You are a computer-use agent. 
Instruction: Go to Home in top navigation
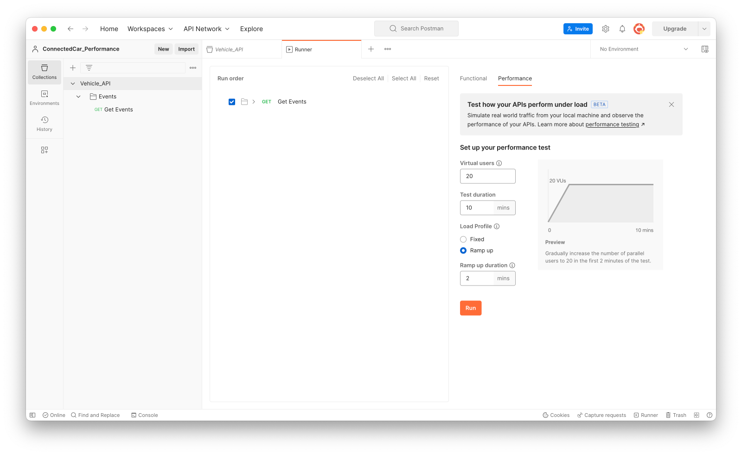click(109, 29)
